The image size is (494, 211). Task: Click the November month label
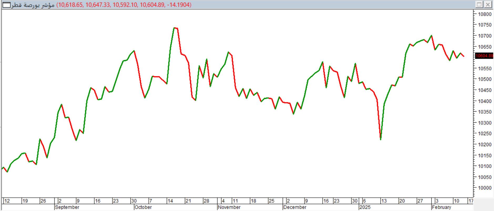tap(229, 207)
